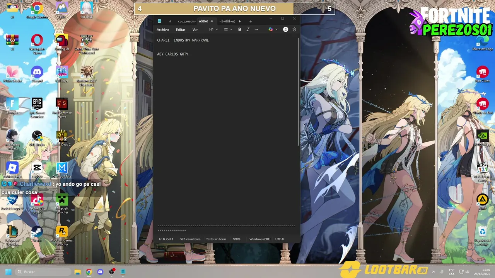Open the list style dropdown
The width and height of the screenshot is (495, 278).
pyautogui.click(x=228, y=29)
